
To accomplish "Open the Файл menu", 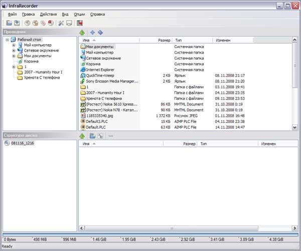I will click(12, 14).
